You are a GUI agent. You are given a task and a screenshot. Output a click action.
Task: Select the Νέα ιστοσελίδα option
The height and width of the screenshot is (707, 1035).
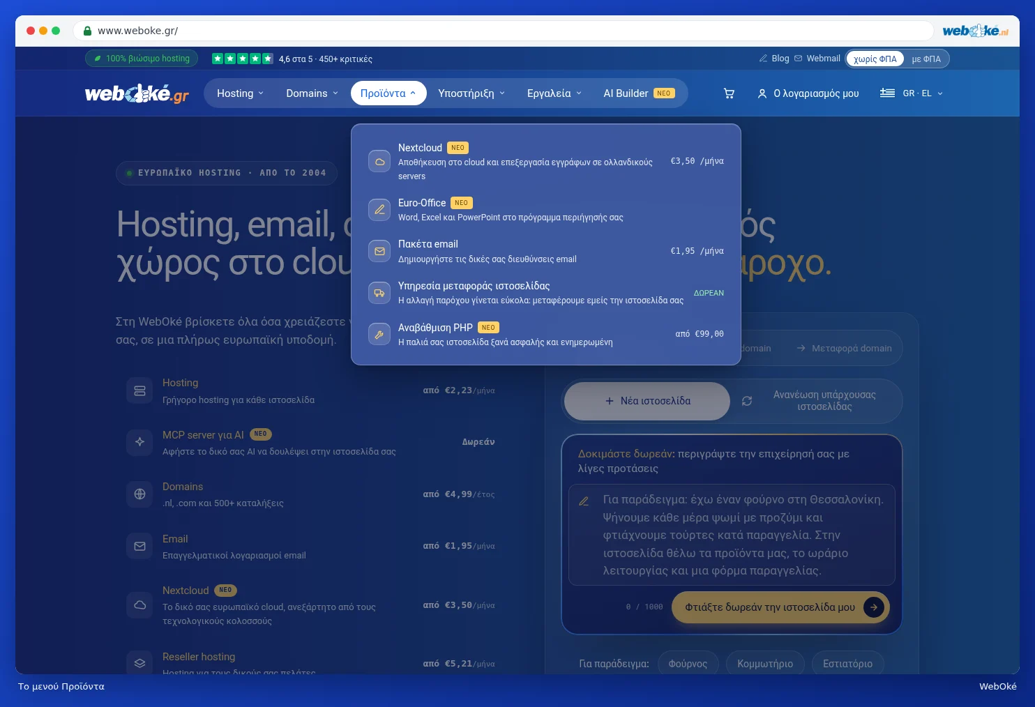[x=647, y=401]
